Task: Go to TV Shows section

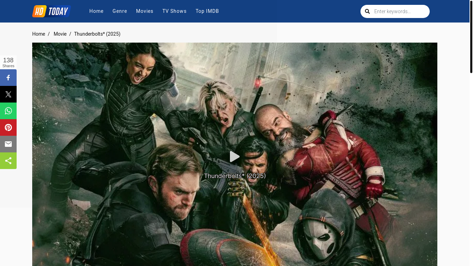Action: 175,11
